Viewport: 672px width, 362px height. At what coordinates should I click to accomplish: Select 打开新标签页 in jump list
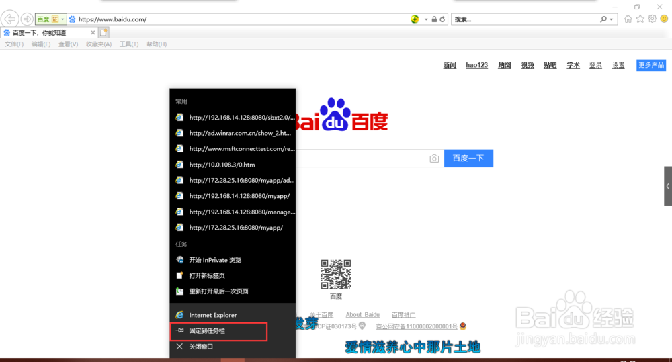point(233,275)
